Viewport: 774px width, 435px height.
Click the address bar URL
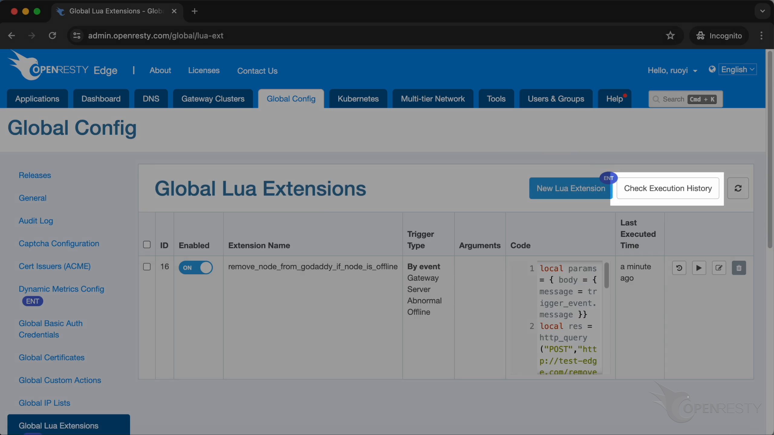pyautogui.click(x=156, y=36)
